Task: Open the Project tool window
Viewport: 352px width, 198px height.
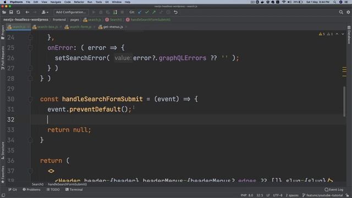Action: (x=3, y=32)
